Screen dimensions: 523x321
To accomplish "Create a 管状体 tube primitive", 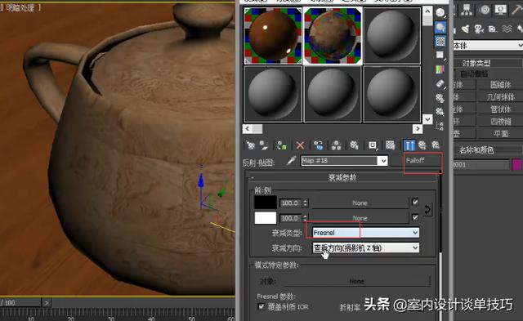I will point(500,109).
